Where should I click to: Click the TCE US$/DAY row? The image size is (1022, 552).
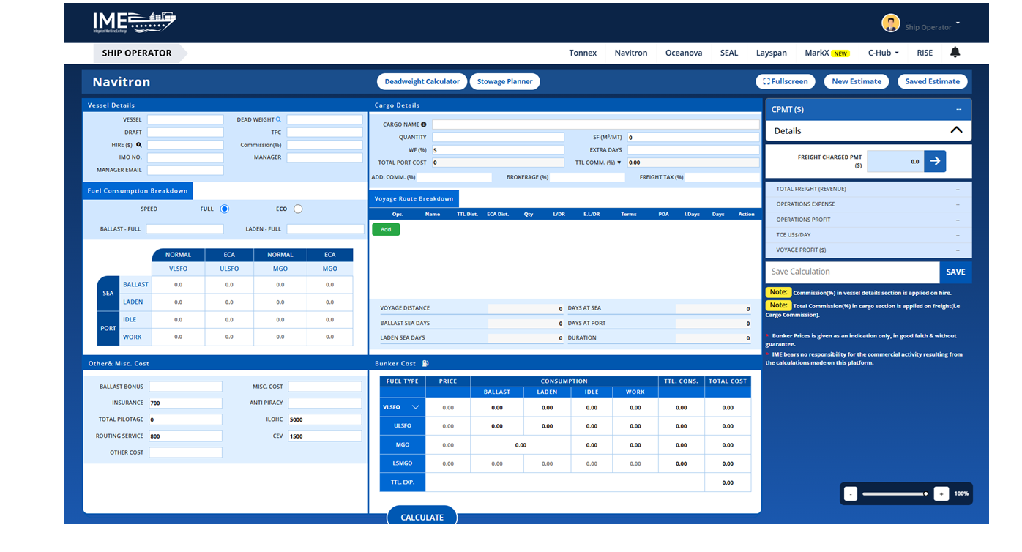pyautogui.click(x=868, y=235)
